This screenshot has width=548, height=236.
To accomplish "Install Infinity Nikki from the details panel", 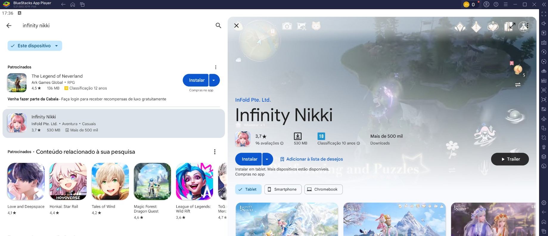I will coord(249,159).
